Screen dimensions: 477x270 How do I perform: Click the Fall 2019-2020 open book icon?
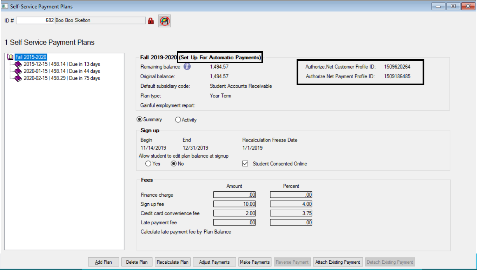point(10,57)
